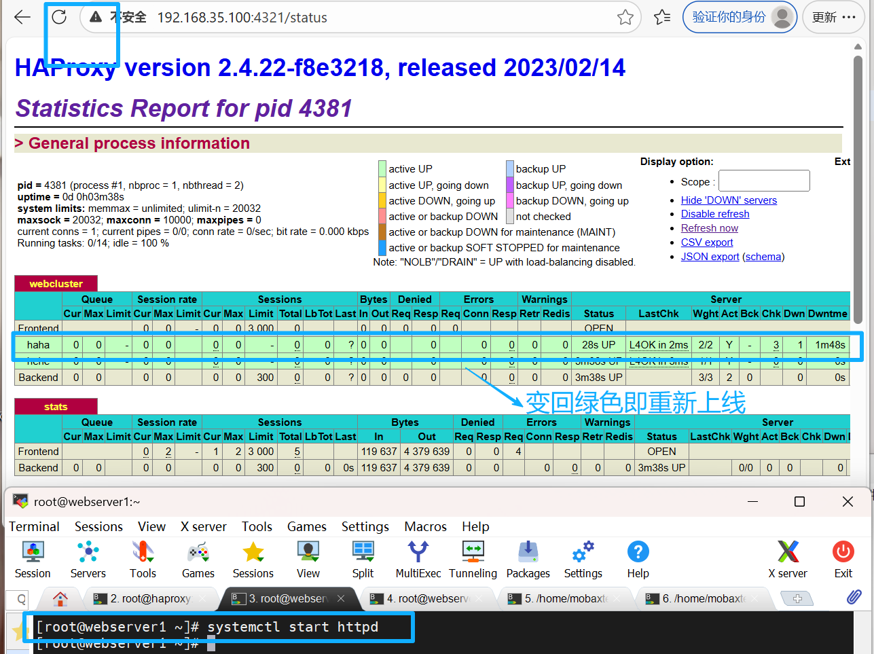Open browser profile identity verification button
The width and height of the screenshot is (874, 654).
(739, 17)
